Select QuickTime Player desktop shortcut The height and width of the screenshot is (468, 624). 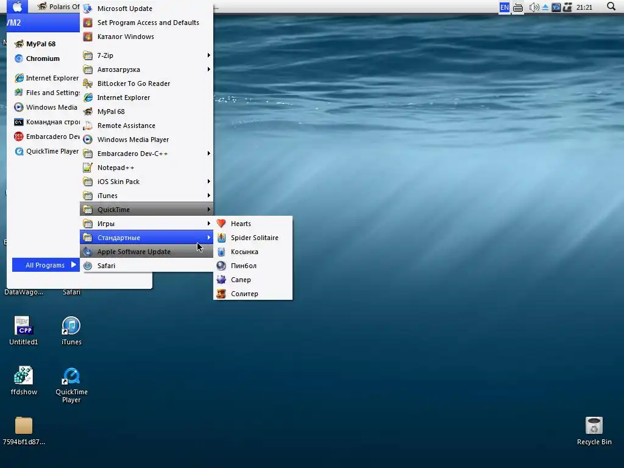pos(71,385)
